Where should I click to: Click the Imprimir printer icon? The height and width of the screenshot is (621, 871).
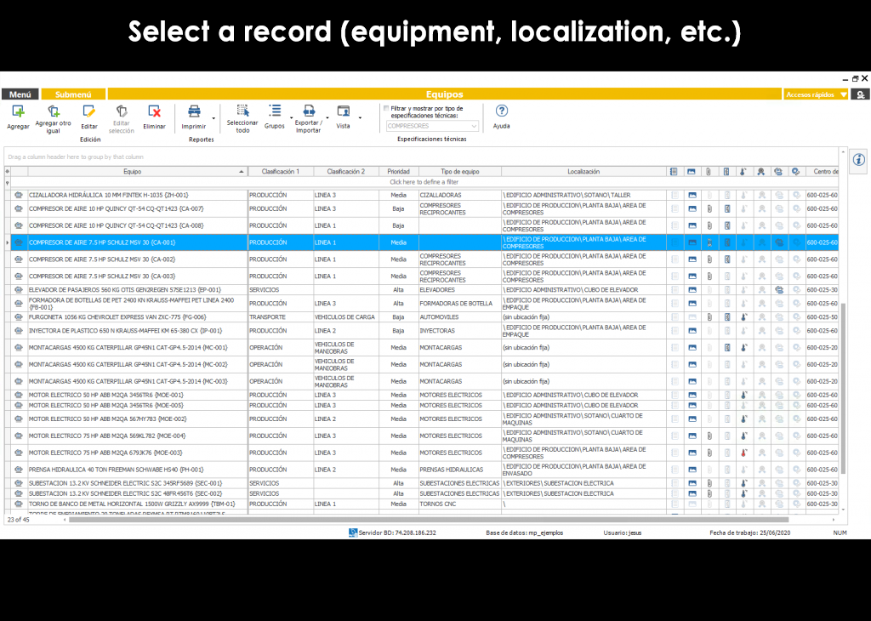pos(194,111)
